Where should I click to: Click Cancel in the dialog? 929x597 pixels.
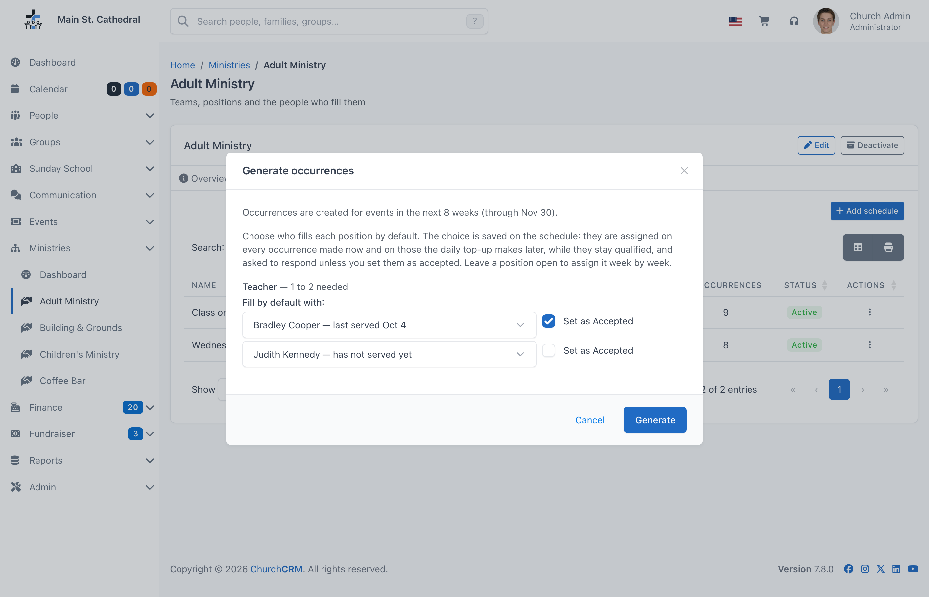pos(589,420)
